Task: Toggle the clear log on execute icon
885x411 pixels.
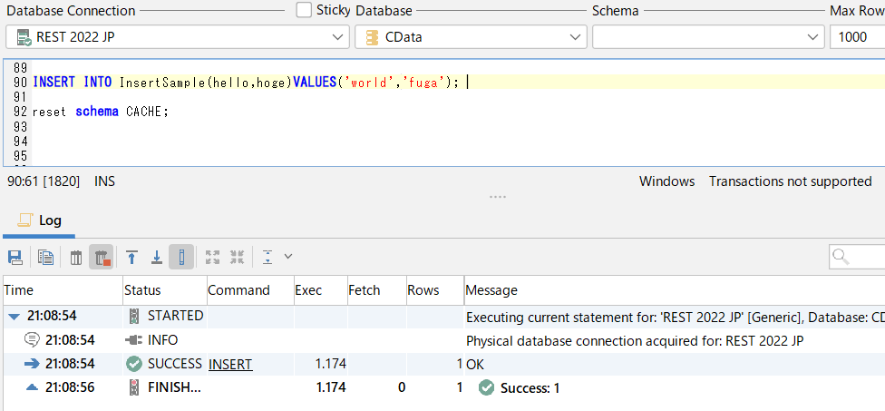Action: pyautogui.click(x=102, y=258)
